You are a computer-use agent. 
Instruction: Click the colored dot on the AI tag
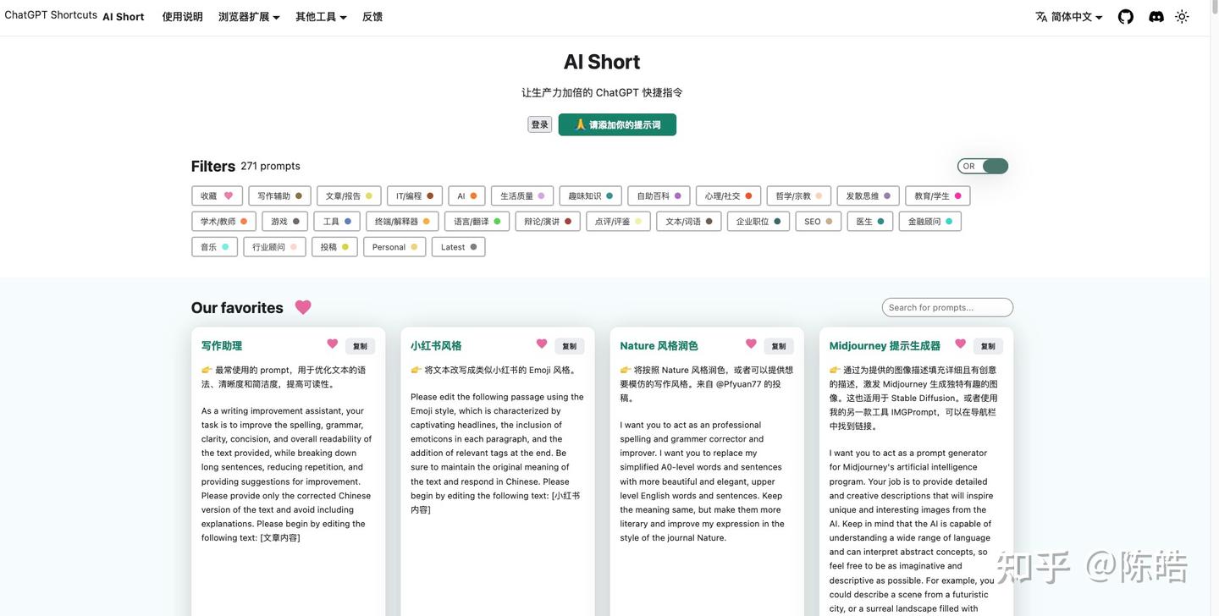click(x=473, y=195)
